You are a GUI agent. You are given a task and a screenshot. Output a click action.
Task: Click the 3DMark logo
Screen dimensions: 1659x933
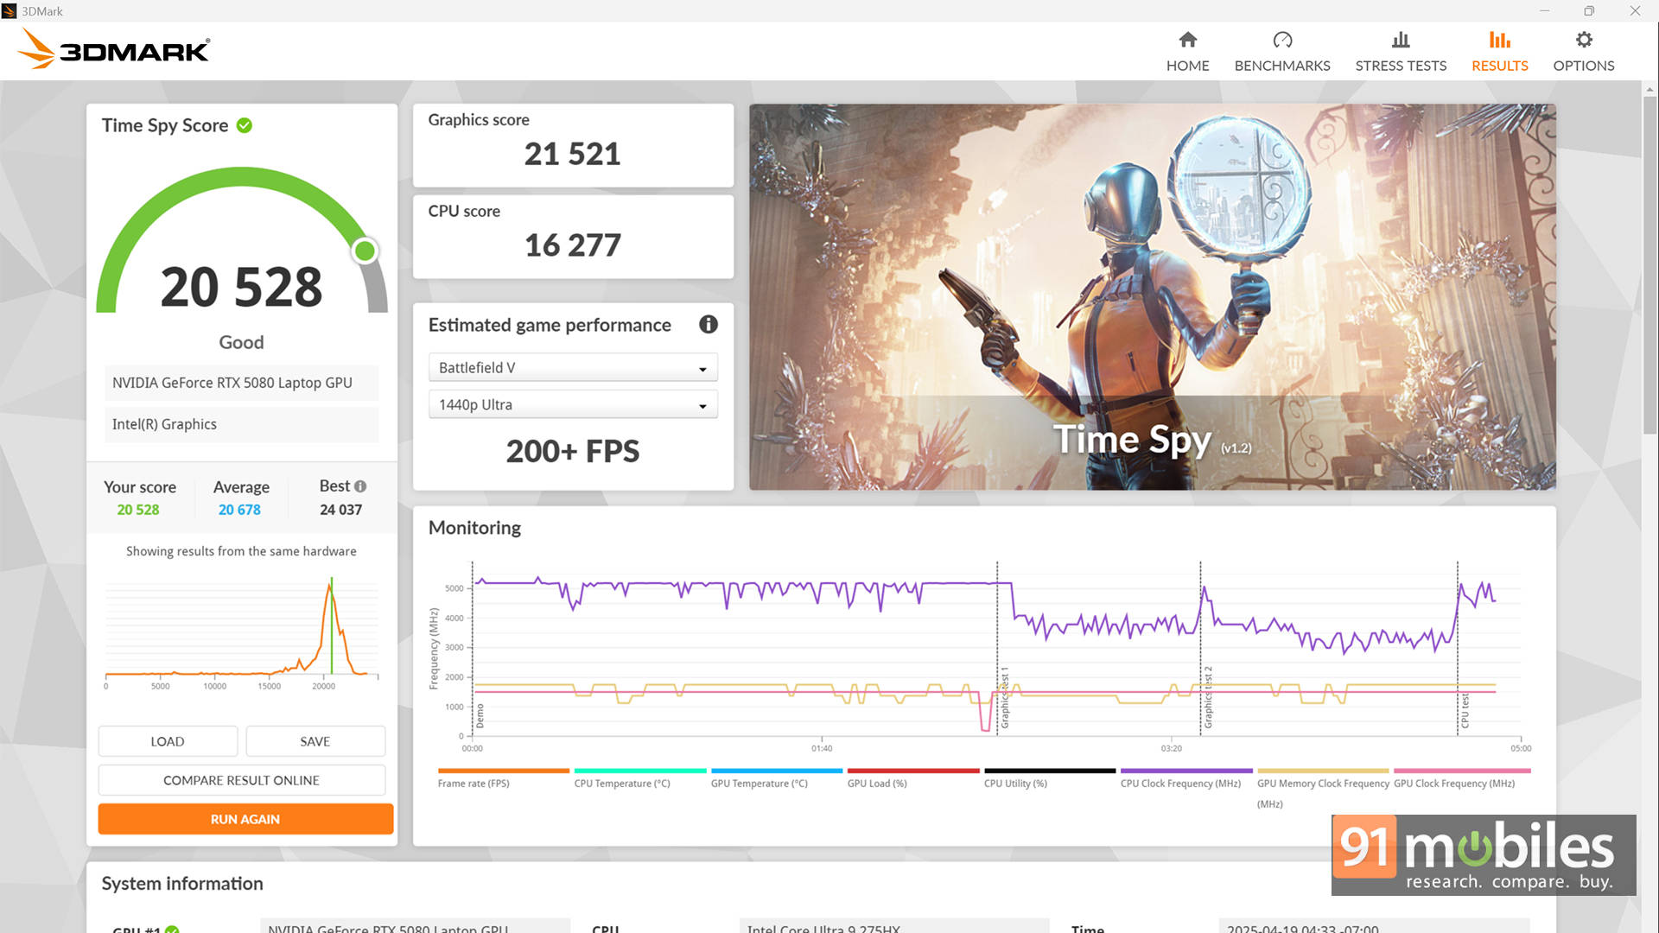pyautogui.click(x=113, y=49)
